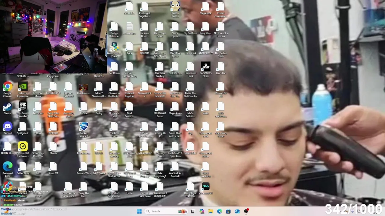Select the Liar's Bar desktop shortcut
Viewport: 385px width, 216px height.
click(x=221, y=68)
